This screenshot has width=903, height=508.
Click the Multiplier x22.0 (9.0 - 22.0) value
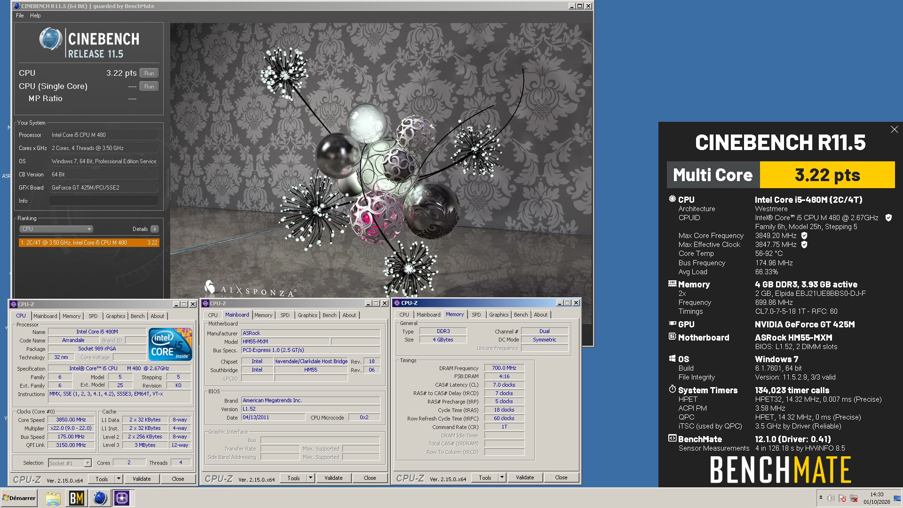point(71,428)
